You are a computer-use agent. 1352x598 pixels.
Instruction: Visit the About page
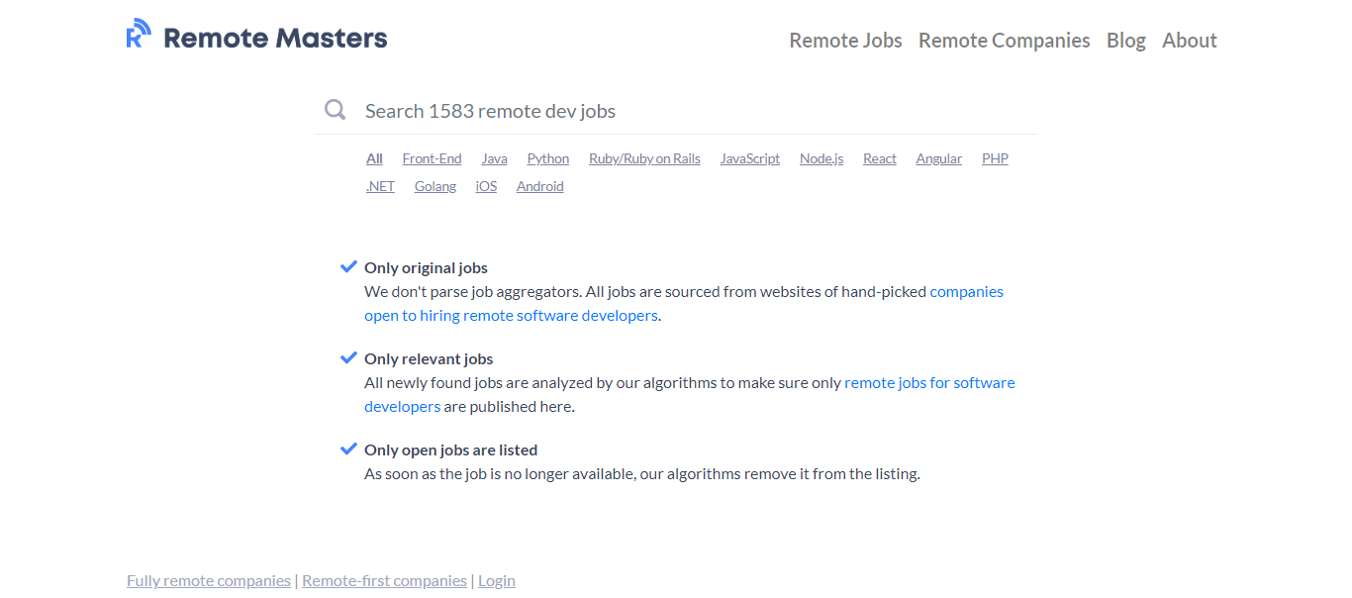pyautogui.click(x=1189, y=41)
